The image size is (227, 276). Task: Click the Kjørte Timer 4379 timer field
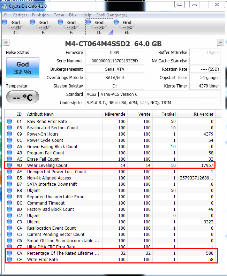205,86
